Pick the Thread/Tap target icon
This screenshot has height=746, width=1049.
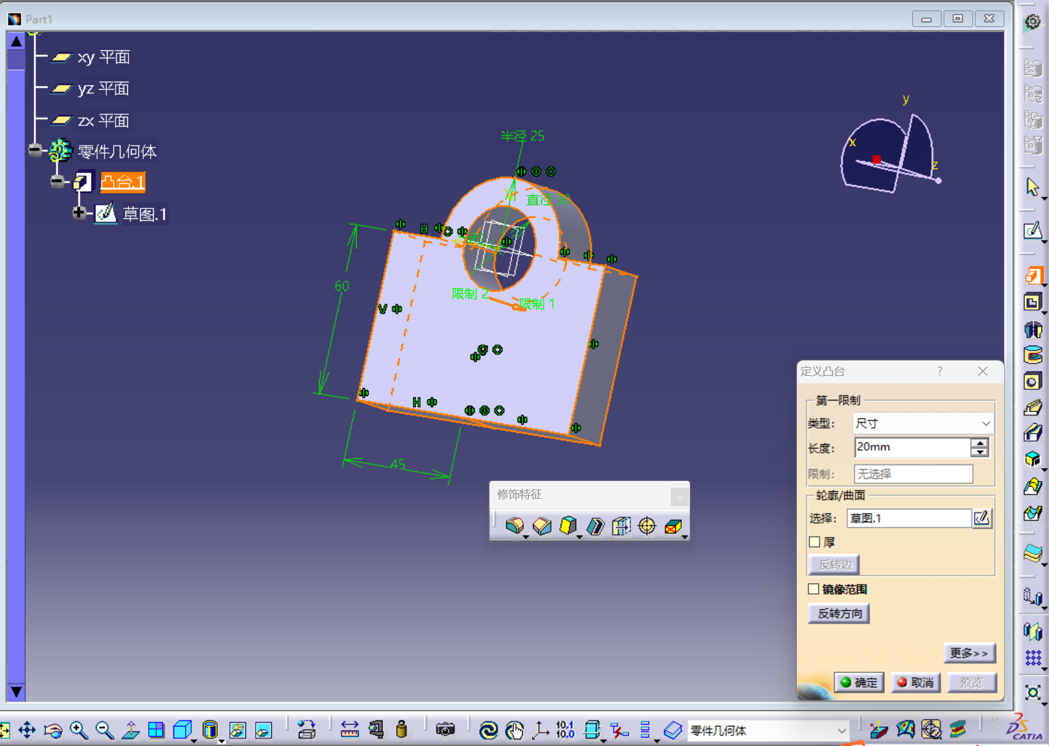click(x=647, y=526)
